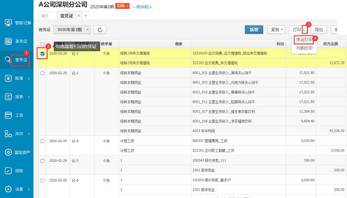
Task: Open the 工资 payroll module
Action: coord(17,115)
